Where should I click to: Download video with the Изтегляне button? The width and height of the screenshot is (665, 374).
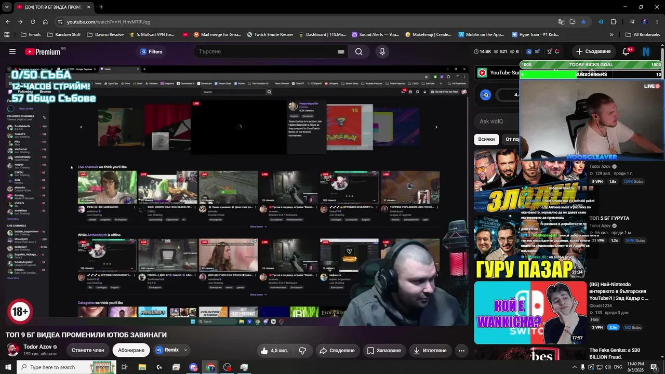click(430, 351)
